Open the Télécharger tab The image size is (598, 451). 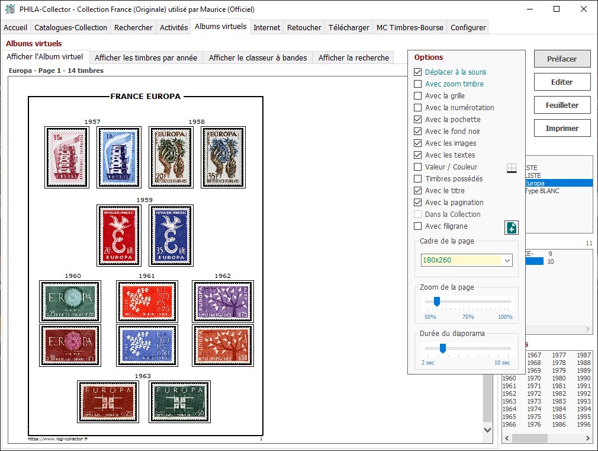point(349,27)
